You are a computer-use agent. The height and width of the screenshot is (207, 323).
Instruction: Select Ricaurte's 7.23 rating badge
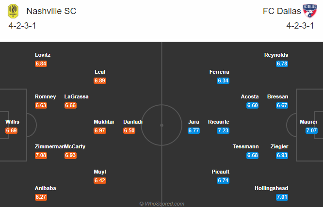(223, 130)
